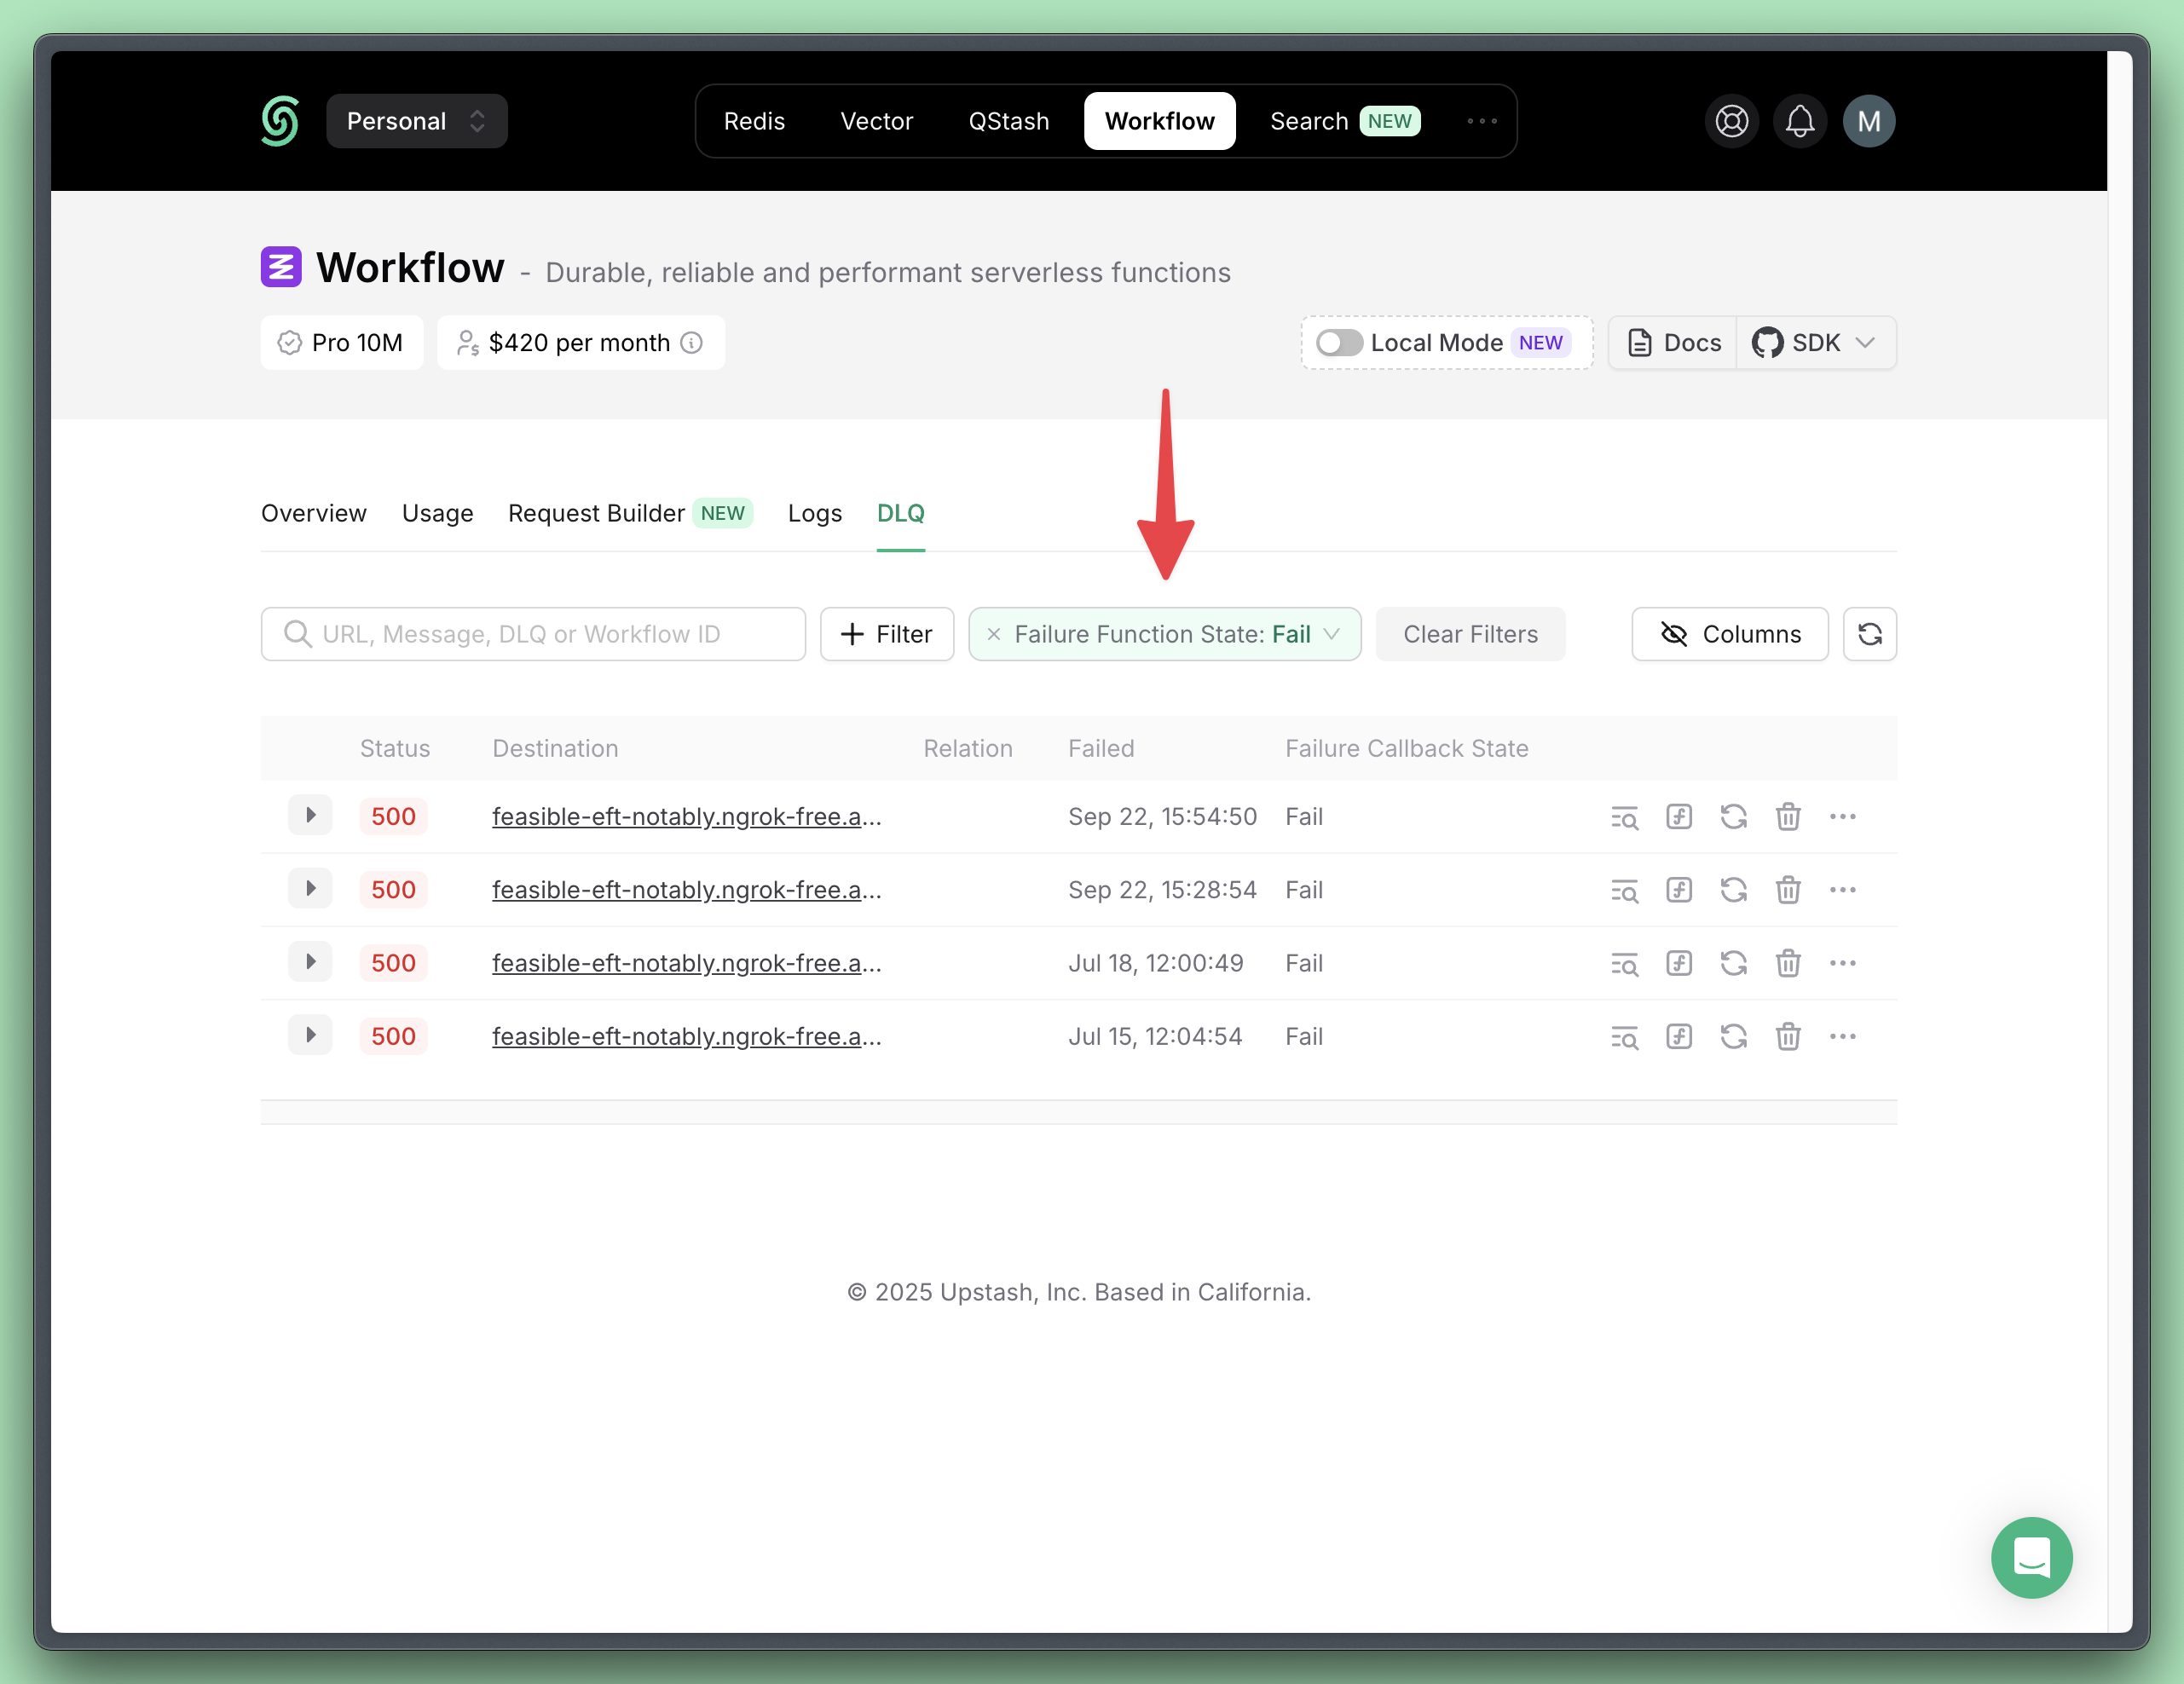The height and width of the screenshot is (1684, 2184).
Task: Switch to the Redis product tab
Action: tap(754, 121)
